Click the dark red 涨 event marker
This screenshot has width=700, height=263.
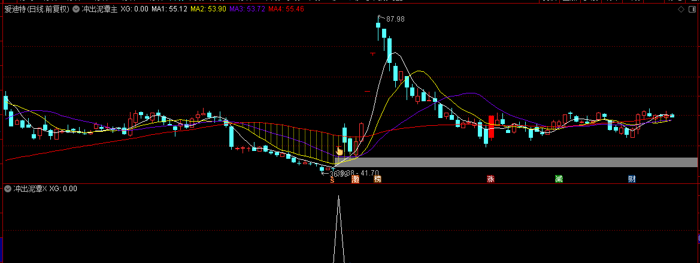point(490,180)
